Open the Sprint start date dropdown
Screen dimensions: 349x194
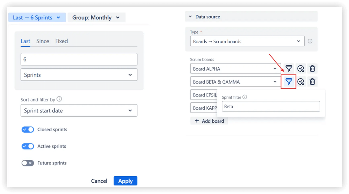point(79,111)
